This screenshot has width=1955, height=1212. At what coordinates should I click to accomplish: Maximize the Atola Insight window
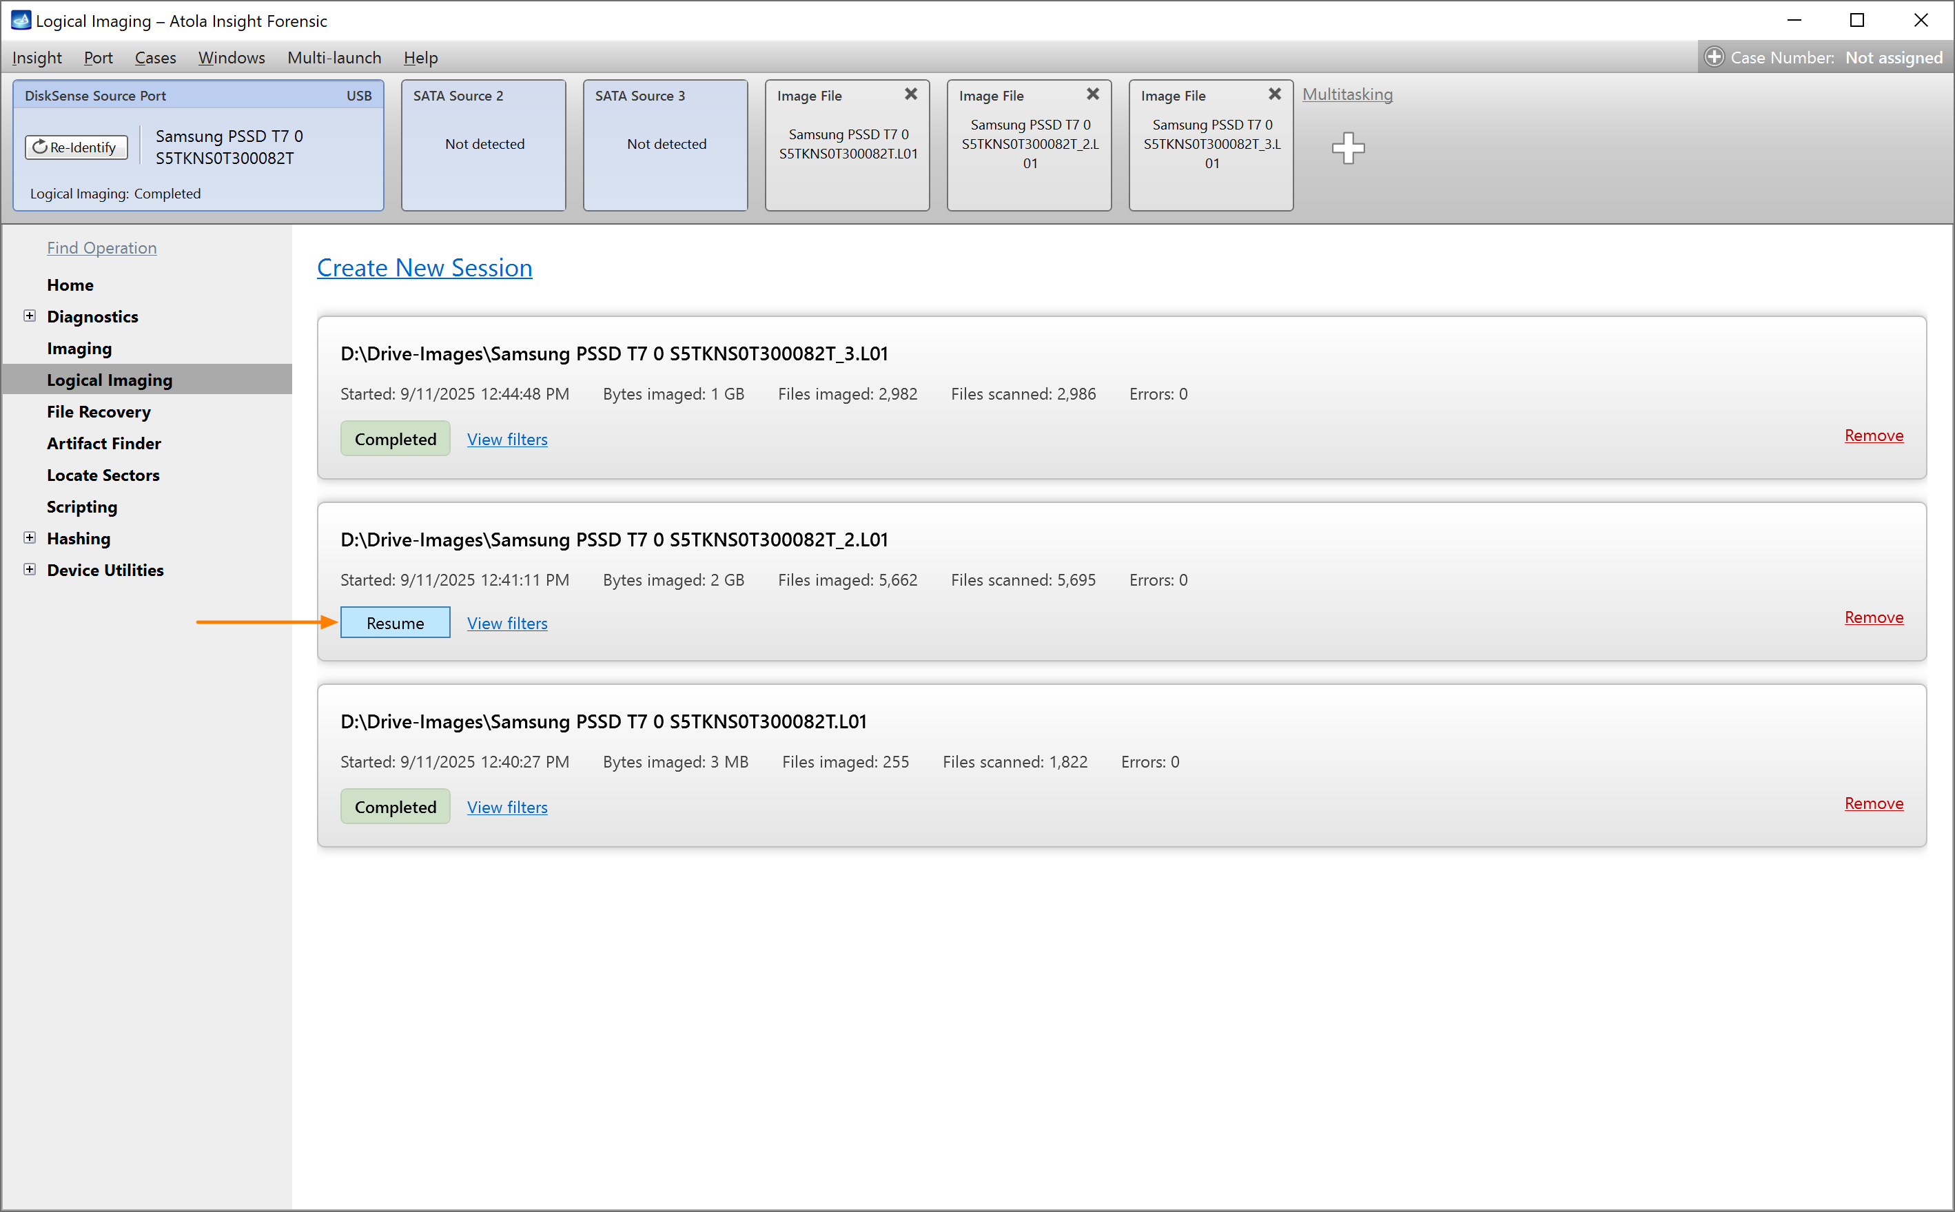(1856, 20)
